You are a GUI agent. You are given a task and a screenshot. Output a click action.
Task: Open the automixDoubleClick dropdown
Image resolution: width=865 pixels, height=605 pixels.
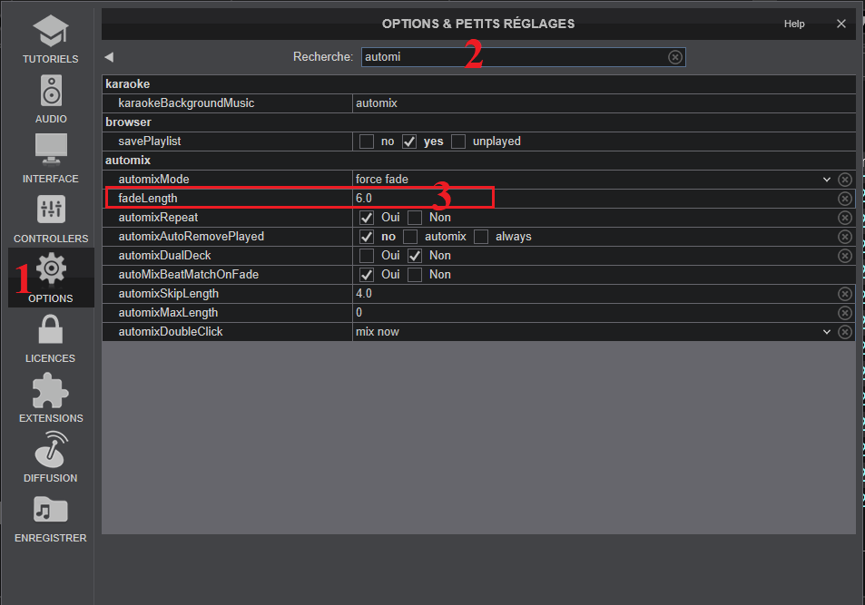pos(826,332)
